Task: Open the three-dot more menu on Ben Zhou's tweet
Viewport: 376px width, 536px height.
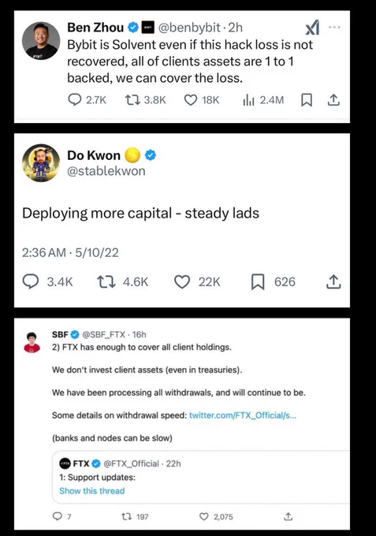Action: pos(334,27)
